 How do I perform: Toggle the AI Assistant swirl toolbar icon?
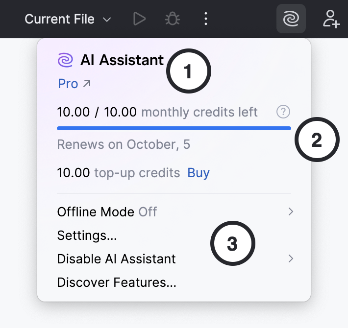pyautogui.click(x=291, y=19)
